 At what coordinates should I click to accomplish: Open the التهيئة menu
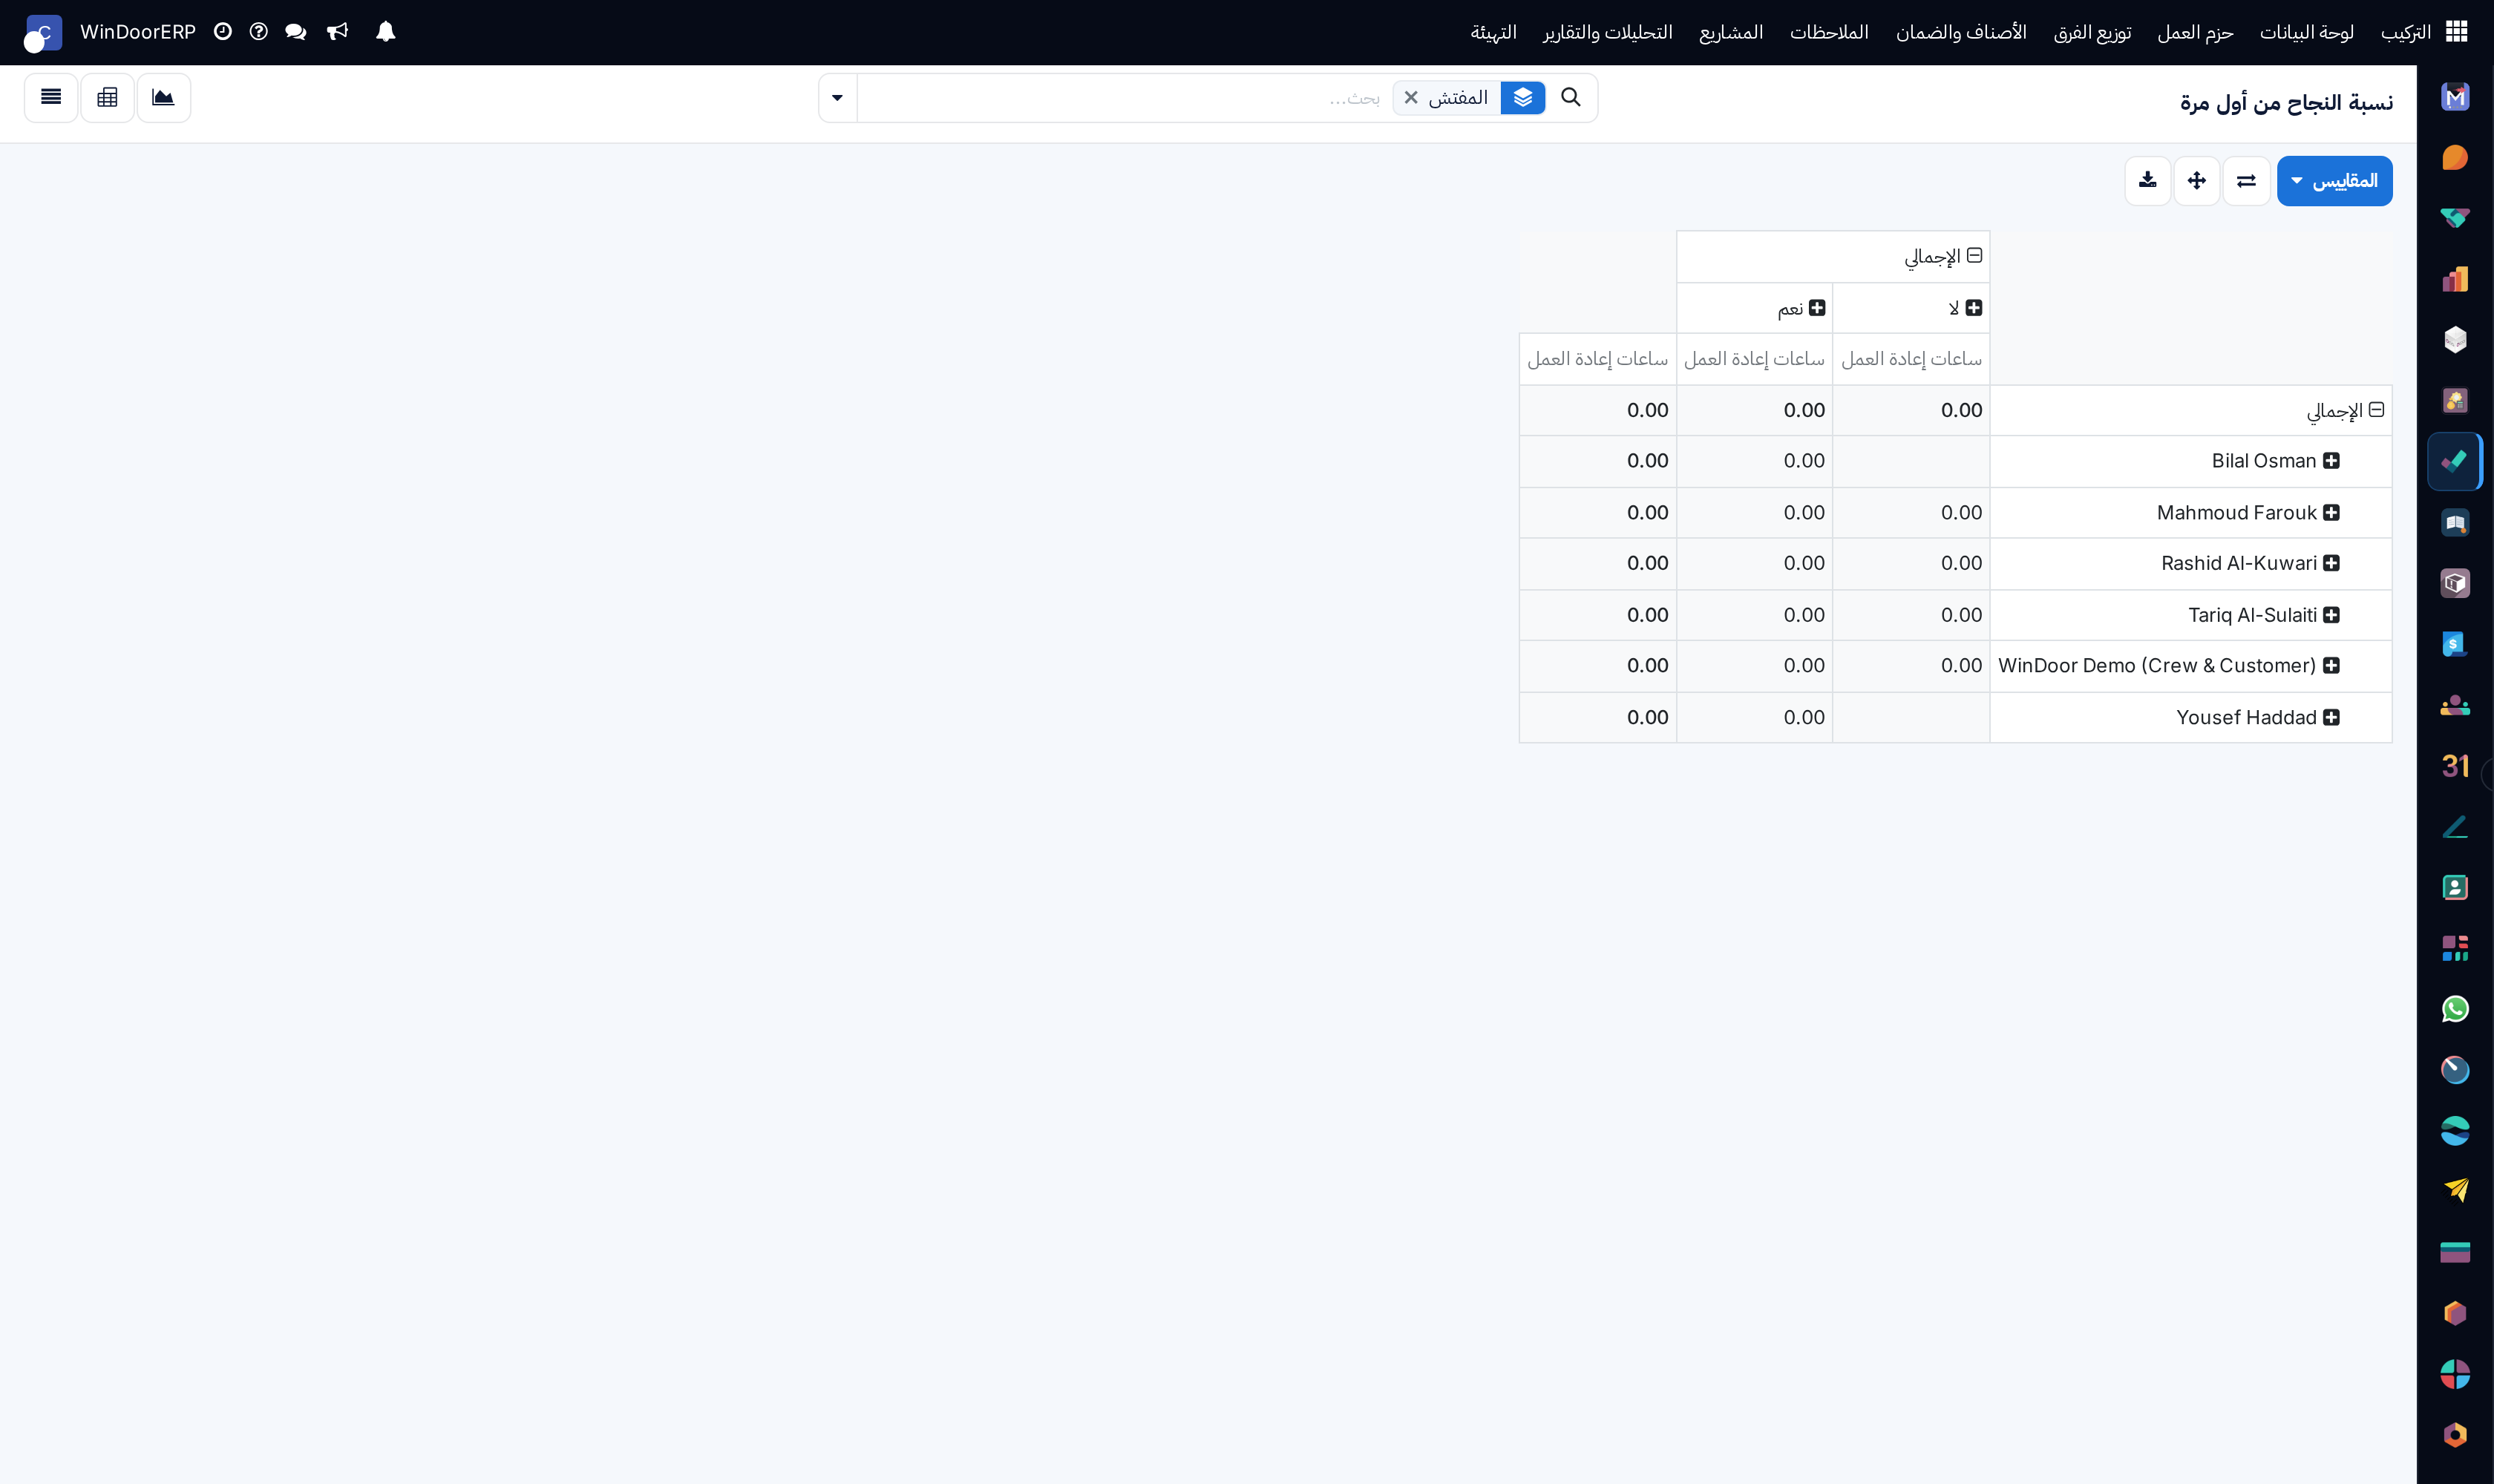1493,32
